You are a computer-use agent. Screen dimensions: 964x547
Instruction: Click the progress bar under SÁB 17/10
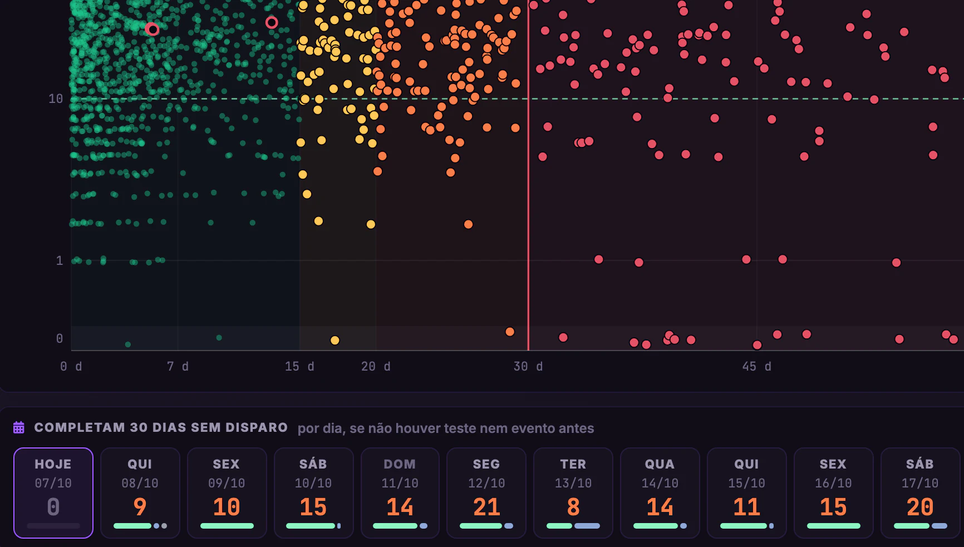(920, 526)
